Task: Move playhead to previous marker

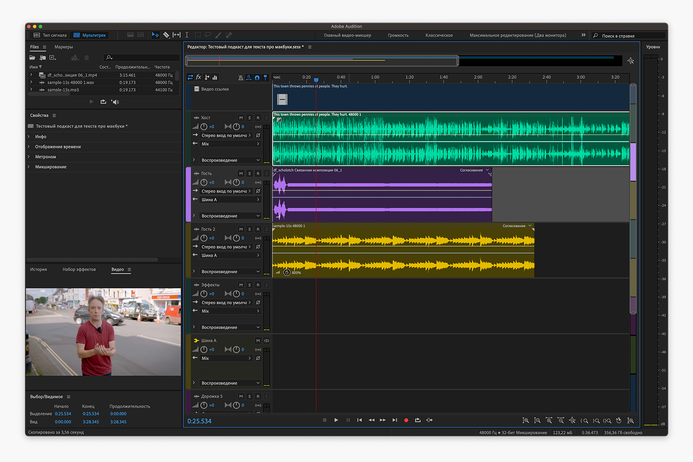Action: pyautogui.click(x=360, y=420)
